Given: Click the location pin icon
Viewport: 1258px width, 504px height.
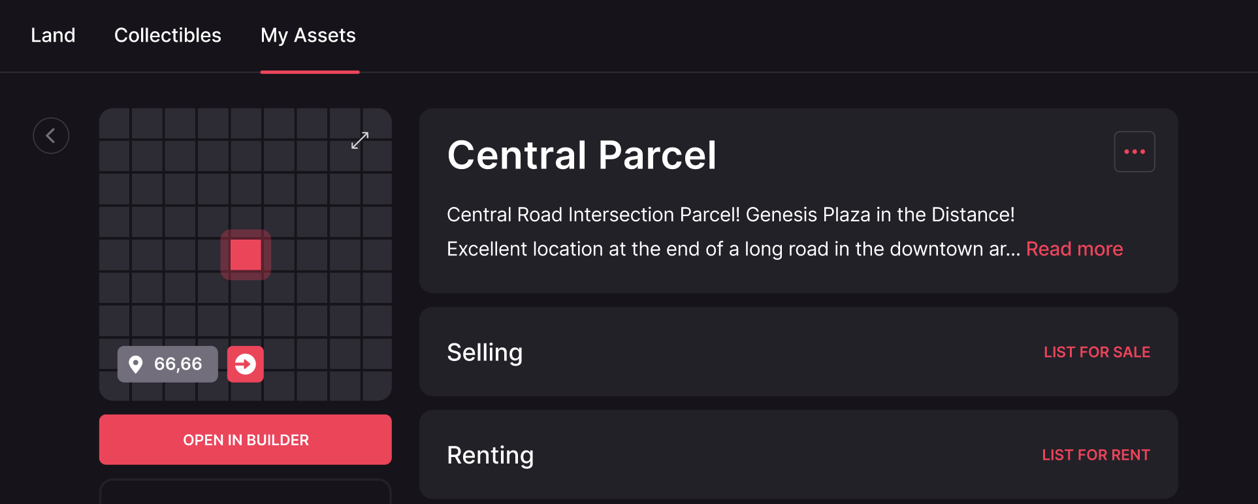Looking at the screenshot, I should [136, 364].
